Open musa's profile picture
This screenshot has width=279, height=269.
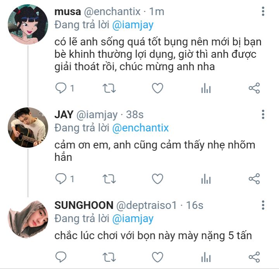point(28,25)
